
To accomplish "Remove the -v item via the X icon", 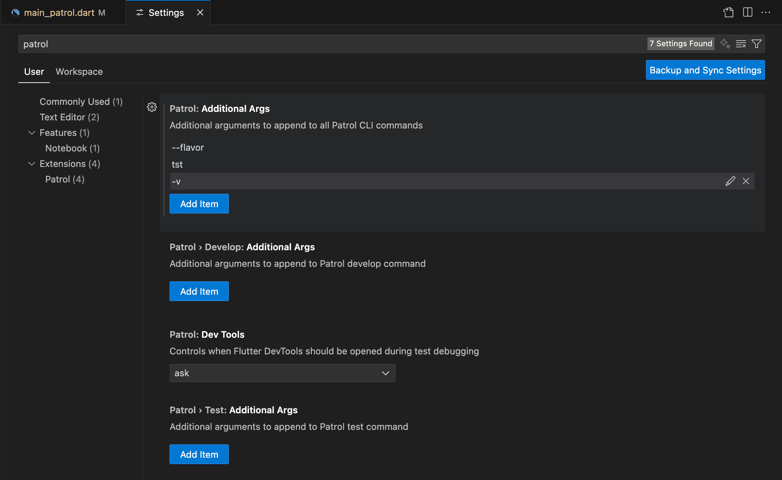I will [746, 181].
